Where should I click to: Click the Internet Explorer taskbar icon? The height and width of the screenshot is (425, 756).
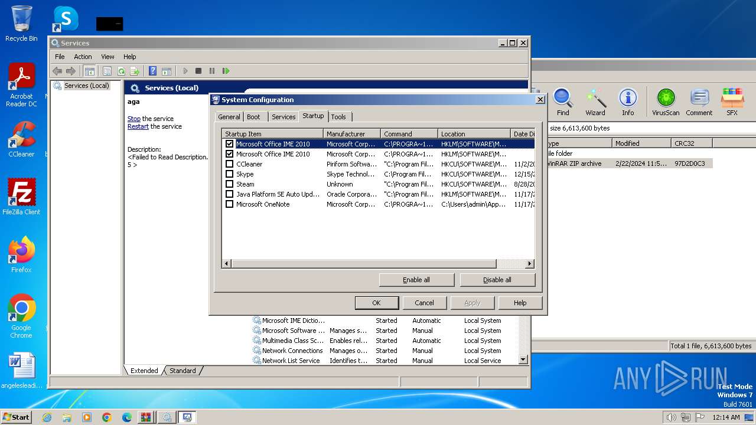pyautogui.click(x=47, y=417)
